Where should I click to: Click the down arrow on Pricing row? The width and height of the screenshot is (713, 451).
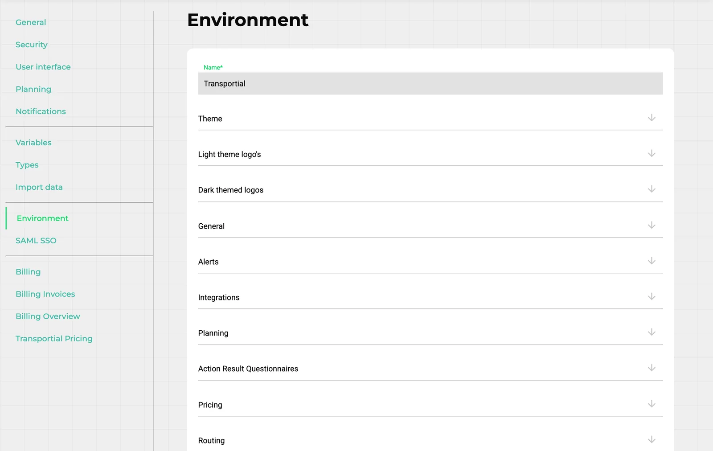click(x=652, y=404)
